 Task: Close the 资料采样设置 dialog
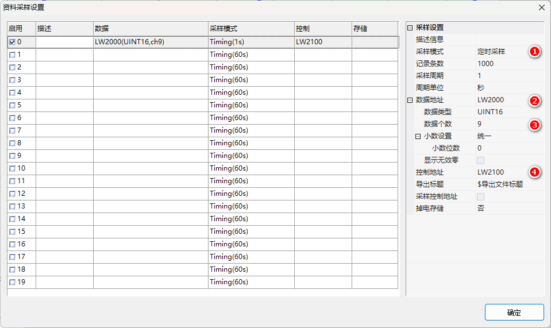click(x=541, y=7)
